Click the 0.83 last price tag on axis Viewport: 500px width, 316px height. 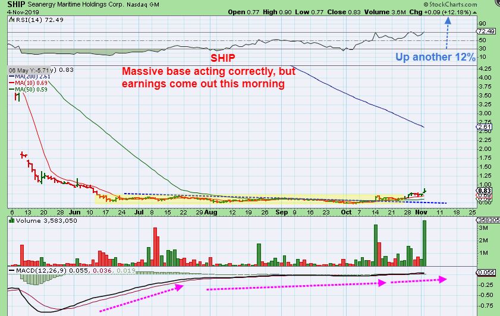coord(485,191)
